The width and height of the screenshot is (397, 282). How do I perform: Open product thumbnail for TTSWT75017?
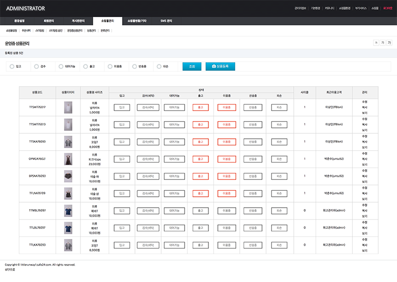pos(68,107)
